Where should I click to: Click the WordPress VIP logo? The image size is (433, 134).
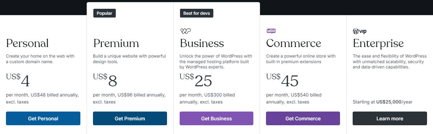pos(360,31)
